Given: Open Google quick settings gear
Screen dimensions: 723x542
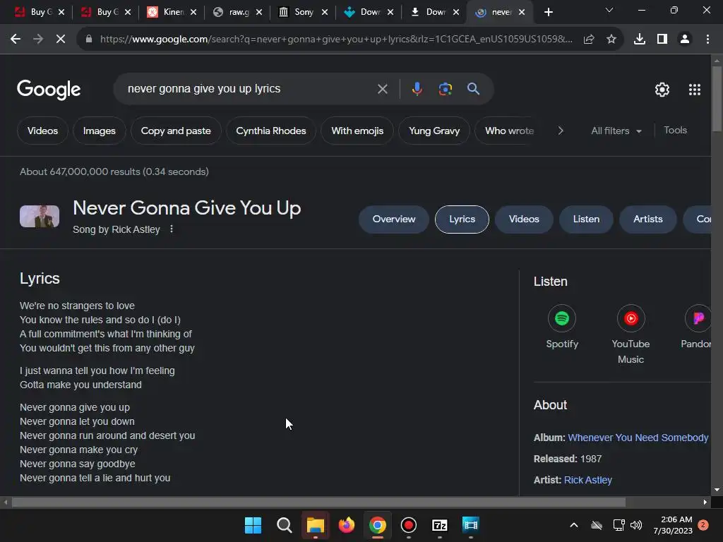Looking at the screenshot, I should click(662, 90).
